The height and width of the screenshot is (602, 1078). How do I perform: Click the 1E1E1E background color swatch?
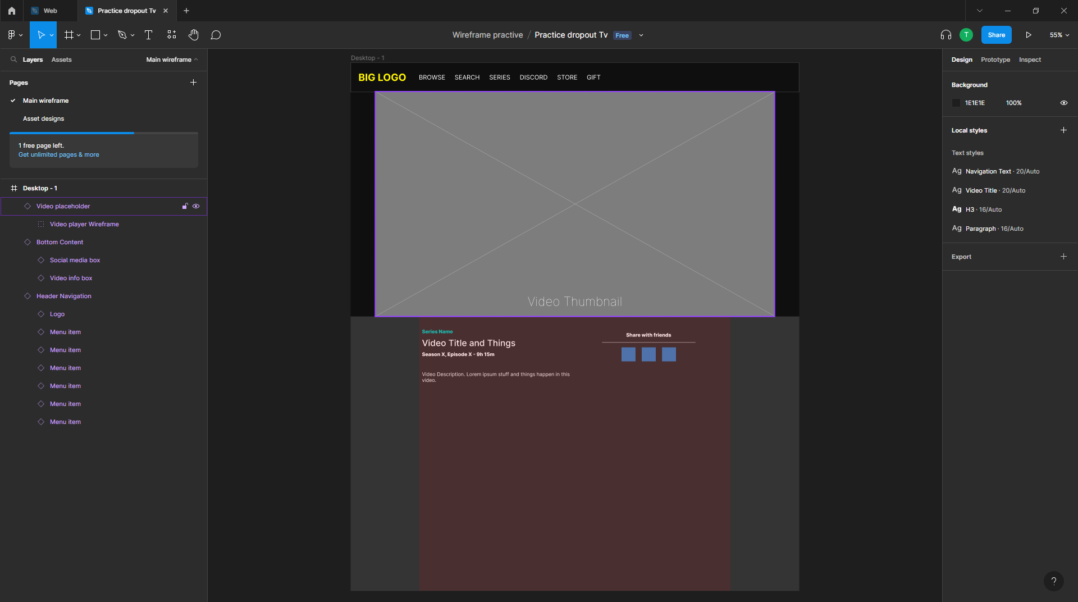click(x=956, y=103)
